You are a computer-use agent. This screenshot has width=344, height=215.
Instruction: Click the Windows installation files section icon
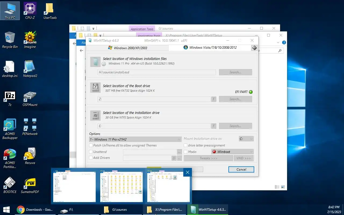[x=95, y=62]
